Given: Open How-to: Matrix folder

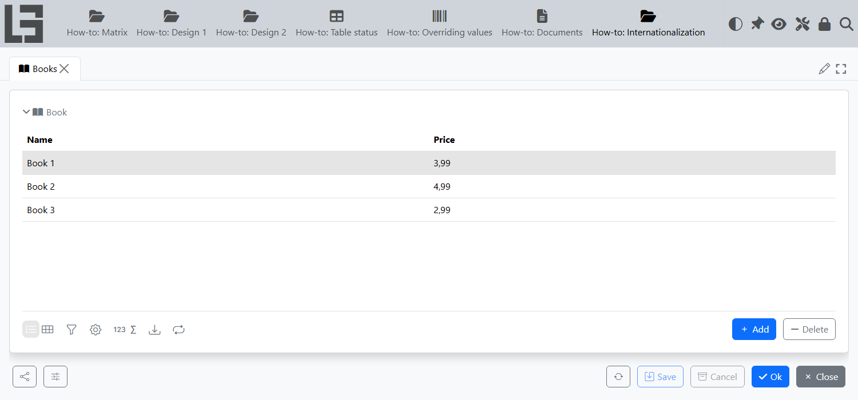Looking at the screenshot, I should point(97,24).
